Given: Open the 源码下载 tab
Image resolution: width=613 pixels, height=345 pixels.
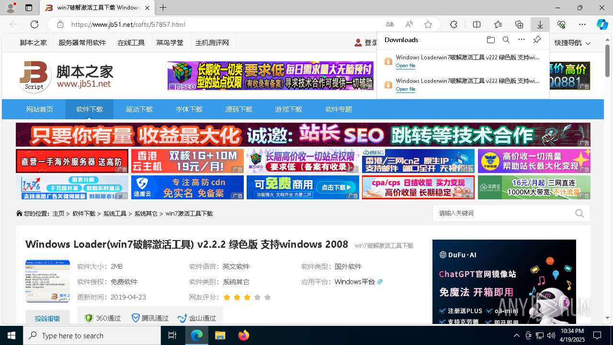Looking at the screenshot, I should pos(239,109).
